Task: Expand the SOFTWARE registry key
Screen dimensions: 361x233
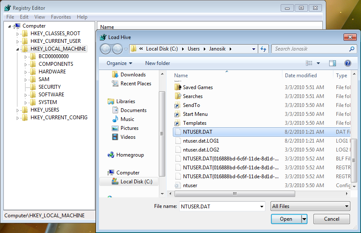Action: [26, 95]
